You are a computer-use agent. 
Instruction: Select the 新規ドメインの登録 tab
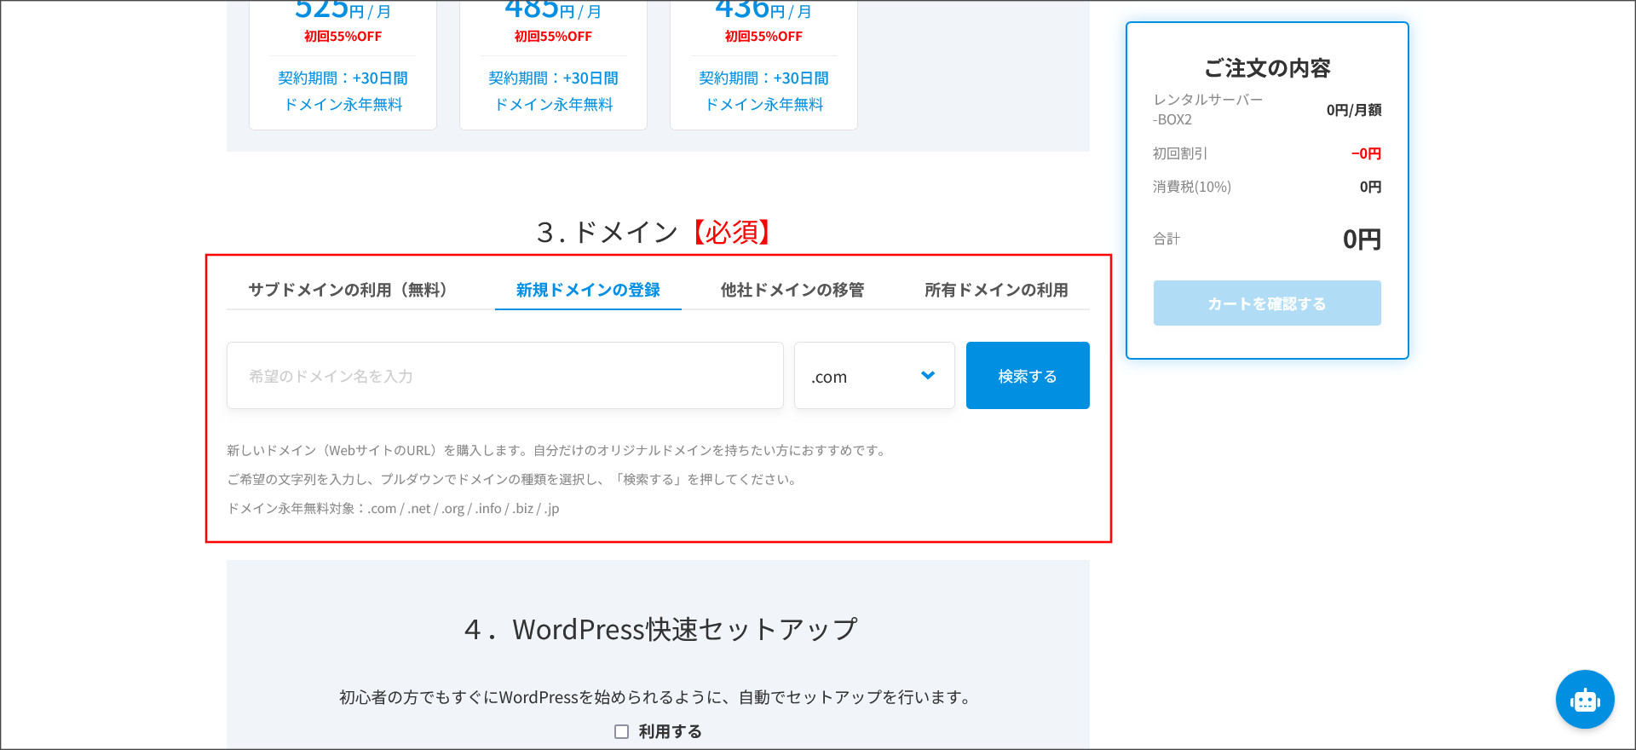click(588, 290)
